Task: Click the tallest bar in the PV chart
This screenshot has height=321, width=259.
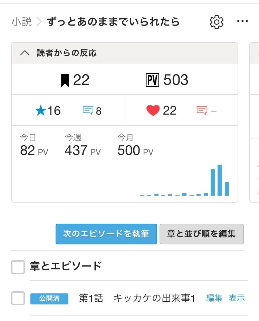Action: 220,180
